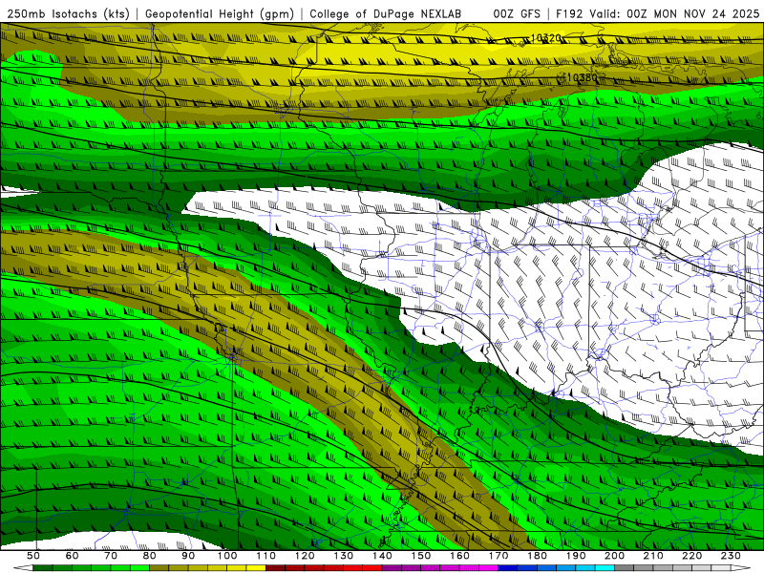Click the 10380 height contour label
The height and width of the screenshot is (573, 764).
click(x=582, y=77)
